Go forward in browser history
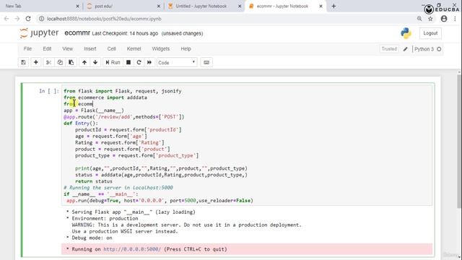This screenshot has width=462, height=260. (x=17, y=19)
